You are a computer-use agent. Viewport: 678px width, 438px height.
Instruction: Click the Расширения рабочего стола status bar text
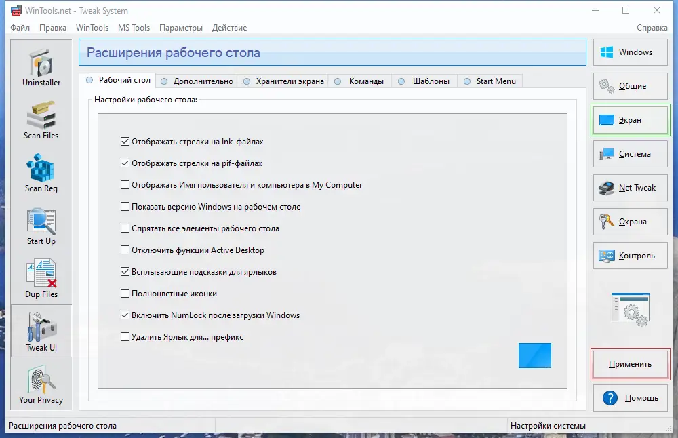click(x=62, y=426)
